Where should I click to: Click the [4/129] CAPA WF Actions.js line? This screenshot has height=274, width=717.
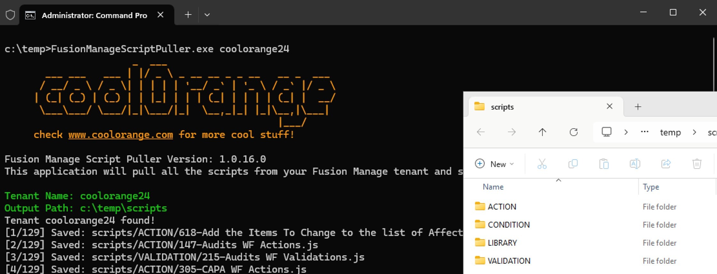(x=156, y=269)
